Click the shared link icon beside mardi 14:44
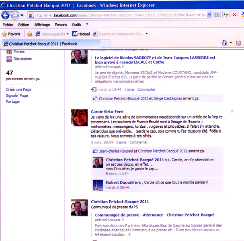 [x=94, y=89]
